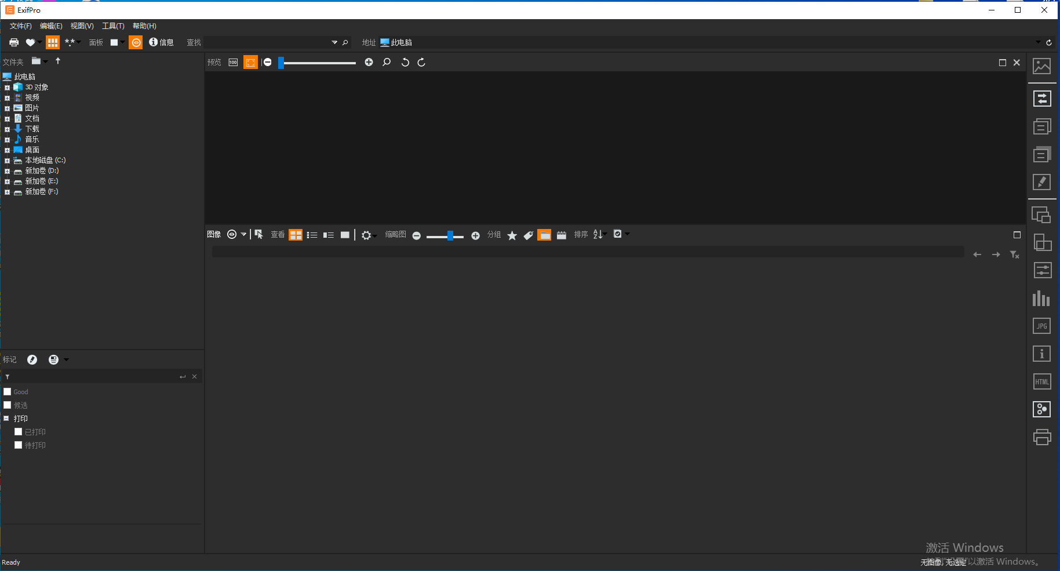Click the HTML export sidebar icon

[1041, 381]
